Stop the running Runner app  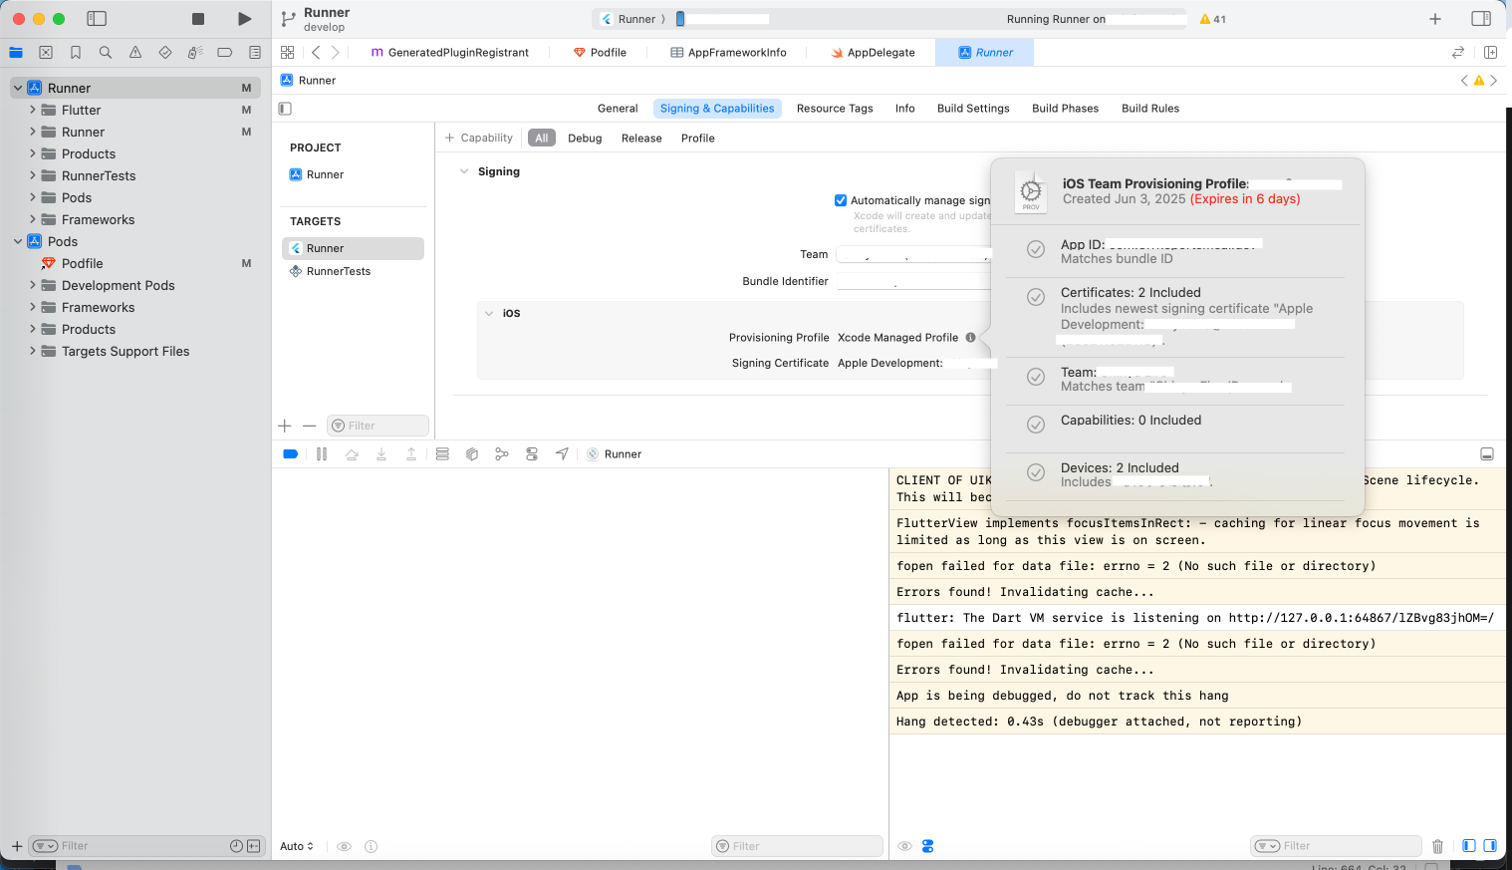(x=198, y=19)
